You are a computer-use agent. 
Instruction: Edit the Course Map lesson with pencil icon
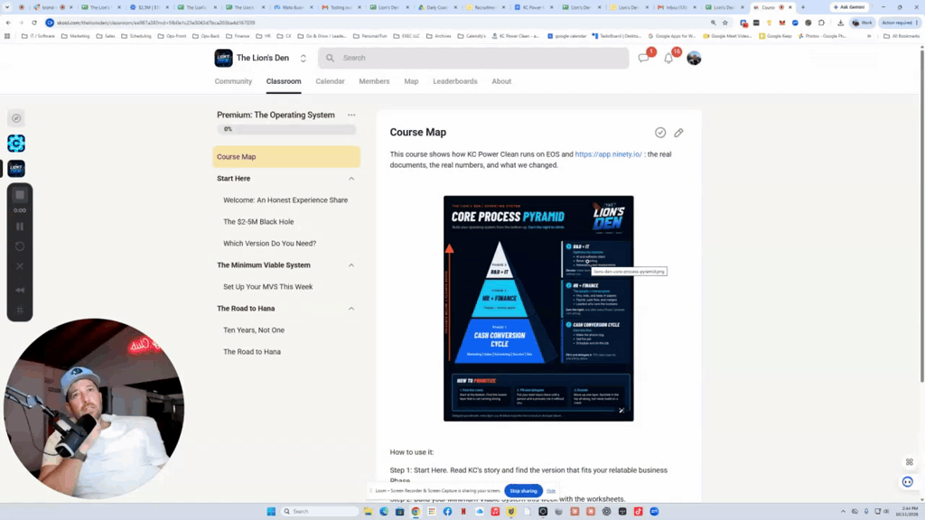pos(679,133)
